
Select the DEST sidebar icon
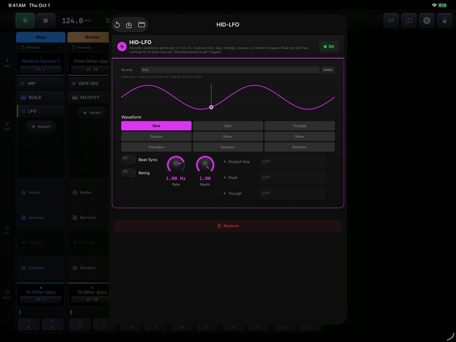pos(7,294)
